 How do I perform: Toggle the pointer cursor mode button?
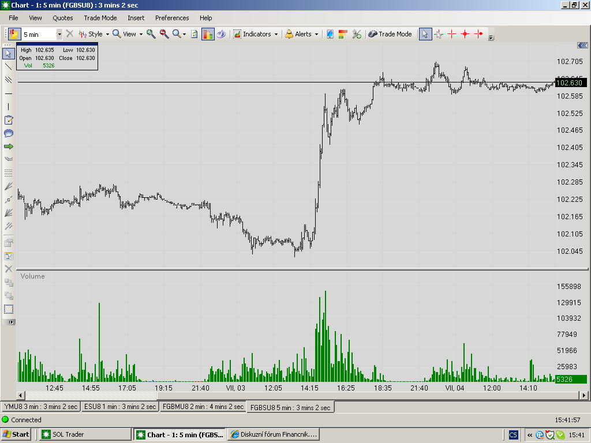(425, 34)
